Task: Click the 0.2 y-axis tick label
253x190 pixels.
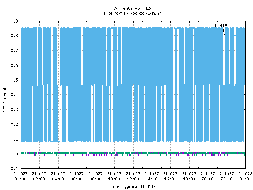Action: tap(14, 124)
